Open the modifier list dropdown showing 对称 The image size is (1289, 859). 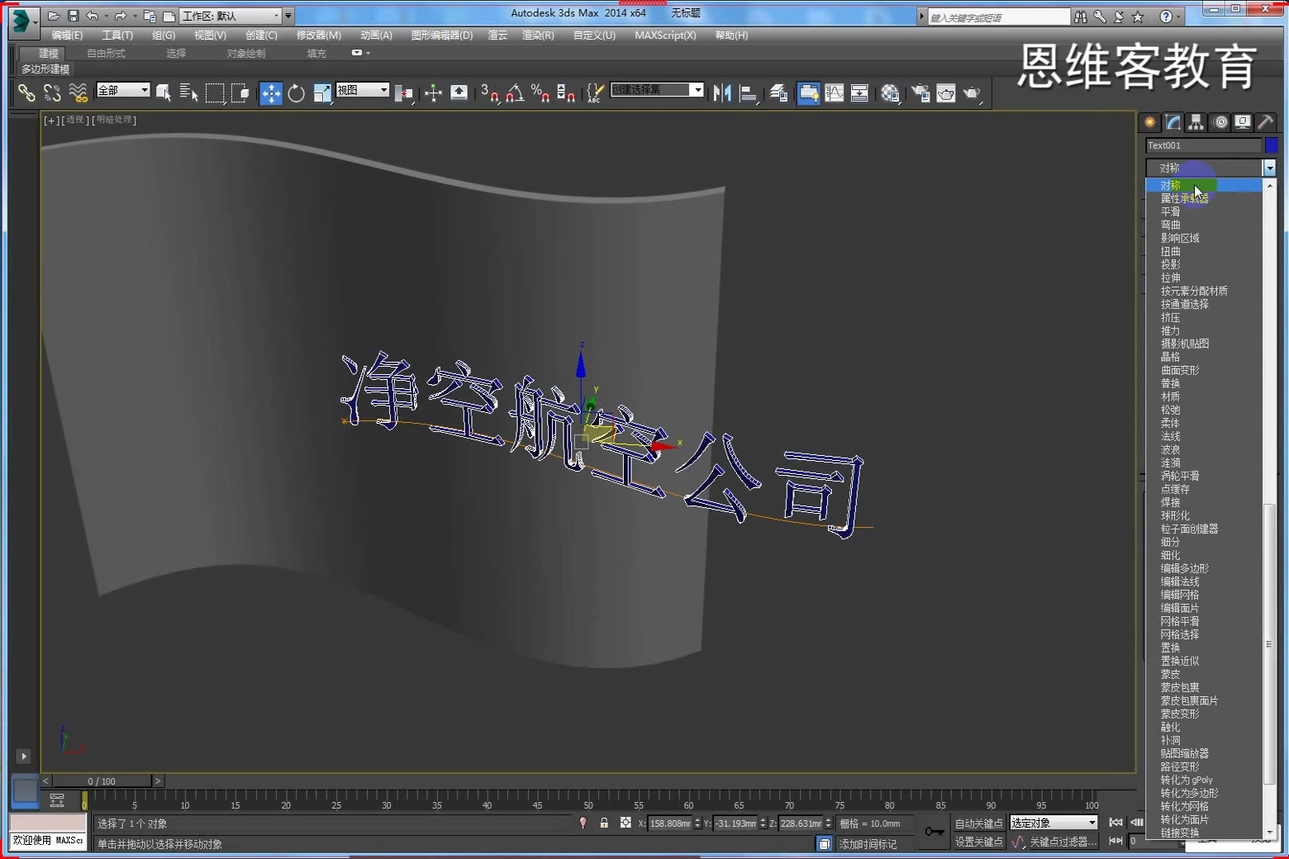point(1270,168)
